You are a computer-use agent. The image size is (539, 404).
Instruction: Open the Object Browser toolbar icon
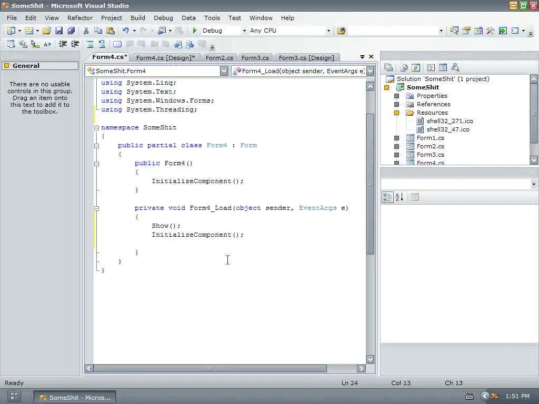(x=478, y=31)
